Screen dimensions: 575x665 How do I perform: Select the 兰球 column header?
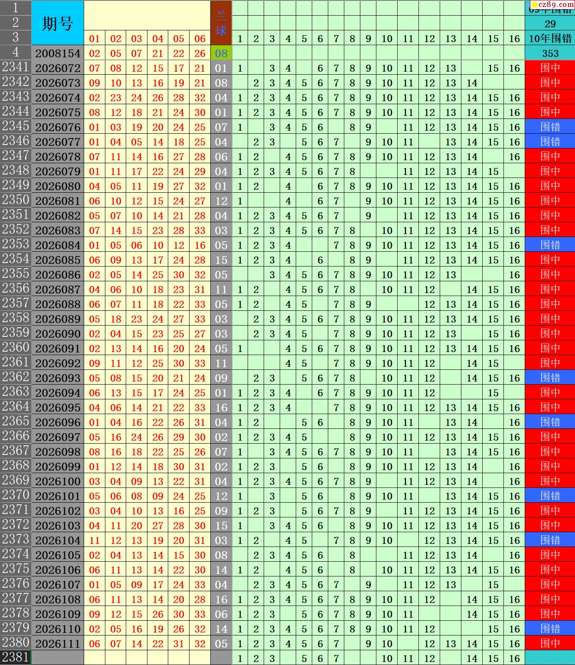pos(221,23)
